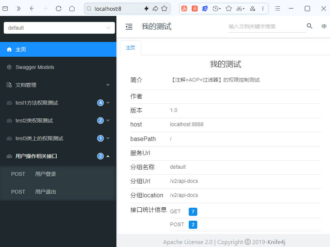The width and height of the screenshot is (330, 247).
Task: Open the scissors screenshot tool icon
Action: [x=240, y=9]
